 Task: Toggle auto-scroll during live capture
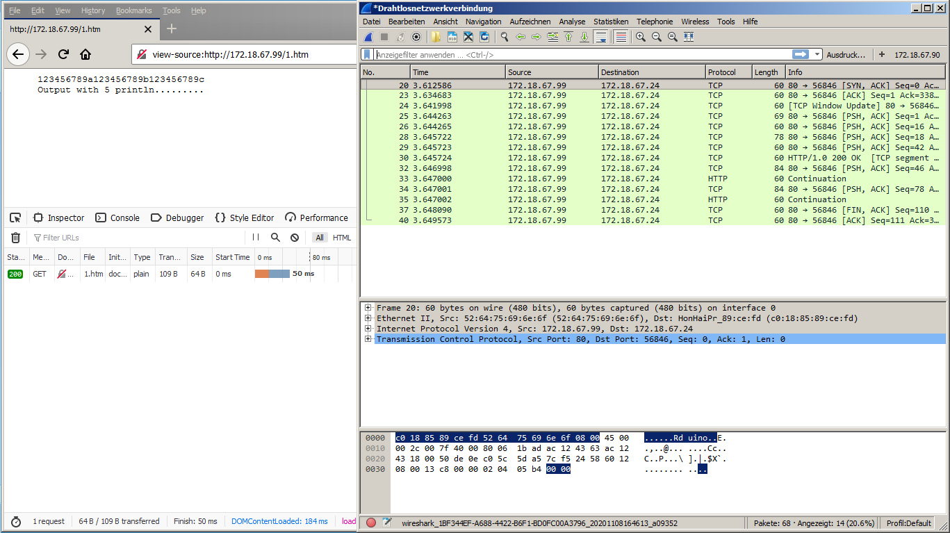(x=601, y=37)
